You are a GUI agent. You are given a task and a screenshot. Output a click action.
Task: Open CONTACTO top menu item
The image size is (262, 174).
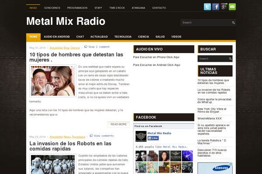pos(159,8)
